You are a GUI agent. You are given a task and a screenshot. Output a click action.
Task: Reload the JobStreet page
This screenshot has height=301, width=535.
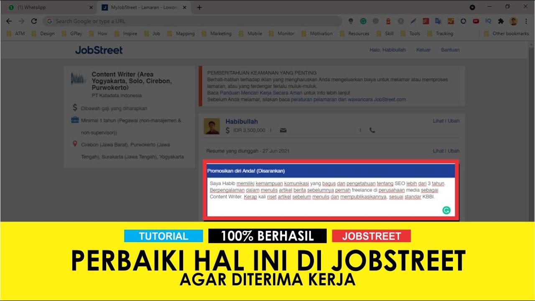[34, 21]
